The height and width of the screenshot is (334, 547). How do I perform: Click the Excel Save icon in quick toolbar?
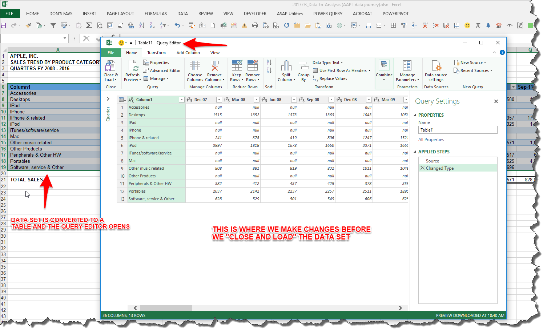pyautogui.click(x=3, y=25)
